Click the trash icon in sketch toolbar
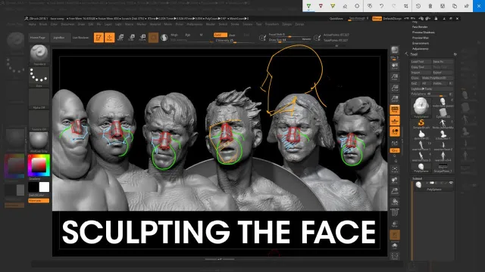 click(x=430, y=6)
